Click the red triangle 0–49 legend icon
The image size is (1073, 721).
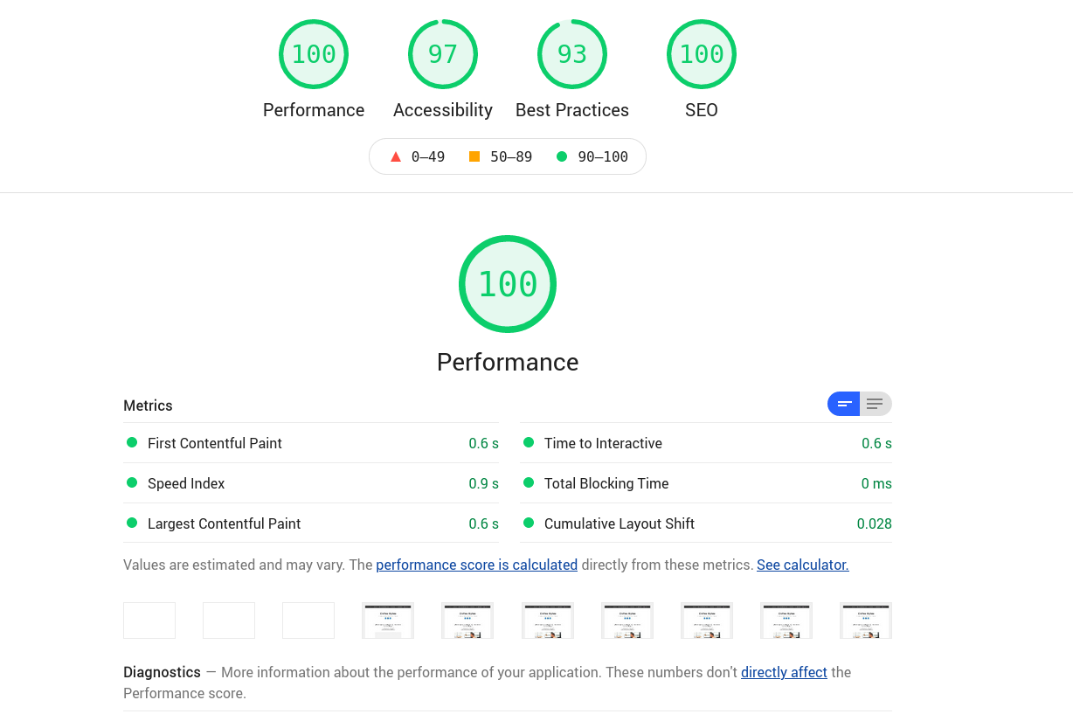[x=396, y=157]
